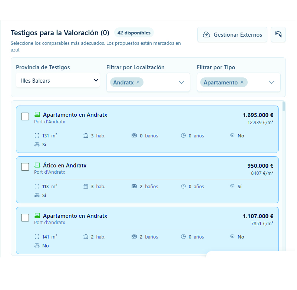The width and height of the screenshot is (297, 290).
Task: Open the Ático en Andratx listing title
Action: pyautogui.click(x=65, y=166)
